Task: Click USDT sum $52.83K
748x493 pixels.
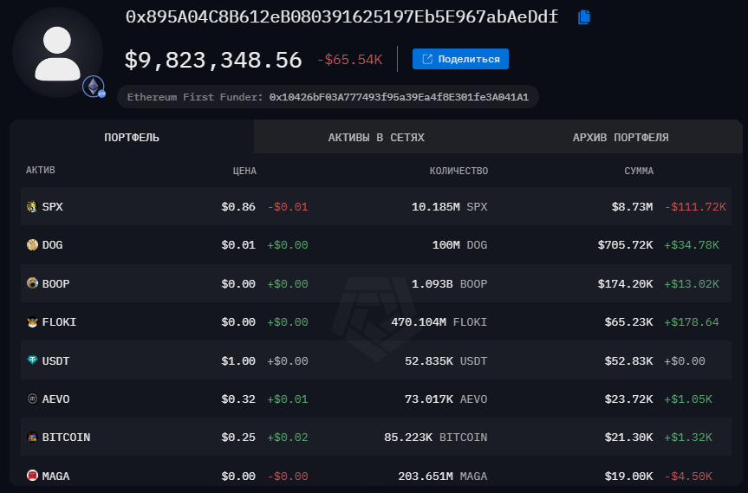Action: (x=628, y=361)
